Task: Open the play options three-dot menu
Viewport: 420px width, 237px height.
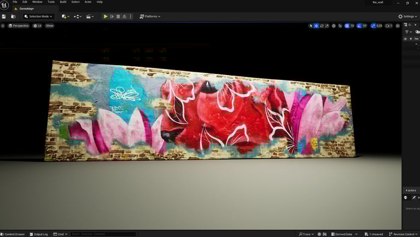Action: 131,16
